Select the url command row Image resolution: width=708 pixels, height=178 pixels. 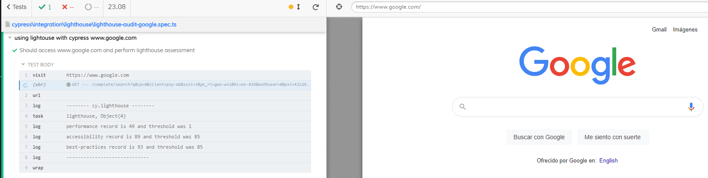pyautogui.click(x=165, y=95)
